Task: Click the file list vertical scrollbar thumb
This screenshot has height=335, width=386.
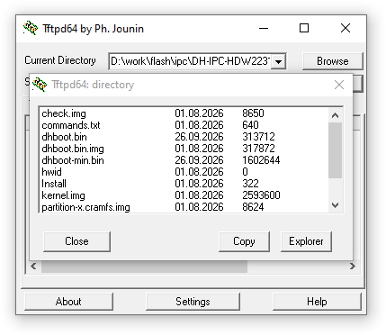Action: click(336, 150)
